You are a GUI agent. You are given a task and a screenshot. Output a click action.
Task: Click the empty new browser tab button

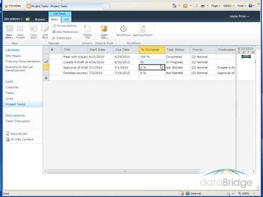pos(106,6)
